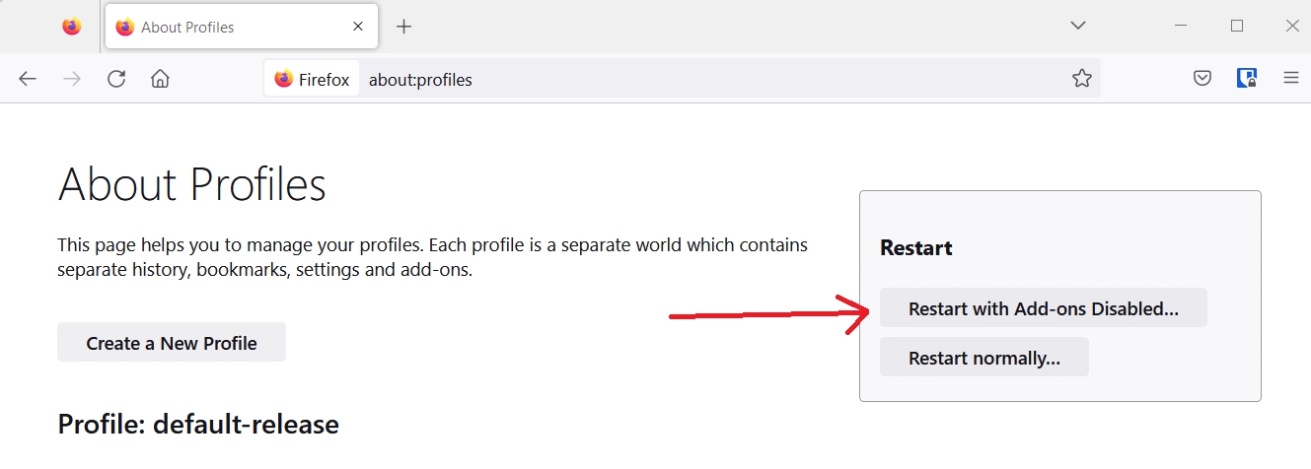The image size is (1311, 469).
Task: Maximize the Firefox window
Action: click(1237, 27)
